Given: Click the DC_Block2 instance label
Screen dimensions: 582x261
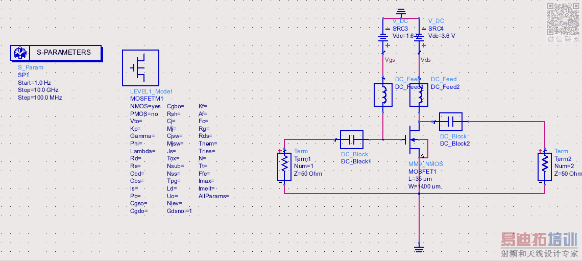Looking at the screenshot, I should tap(455, 144).
